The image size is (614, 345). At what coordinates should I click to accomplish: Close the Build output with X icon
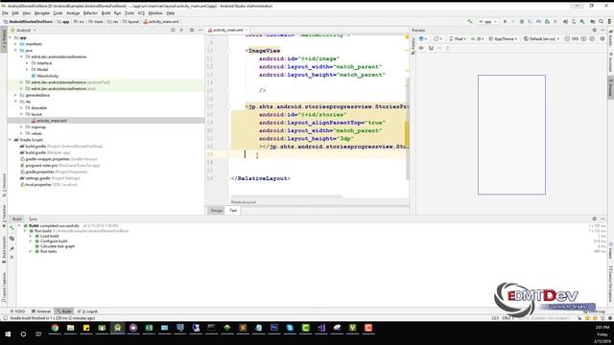(12, 258)
